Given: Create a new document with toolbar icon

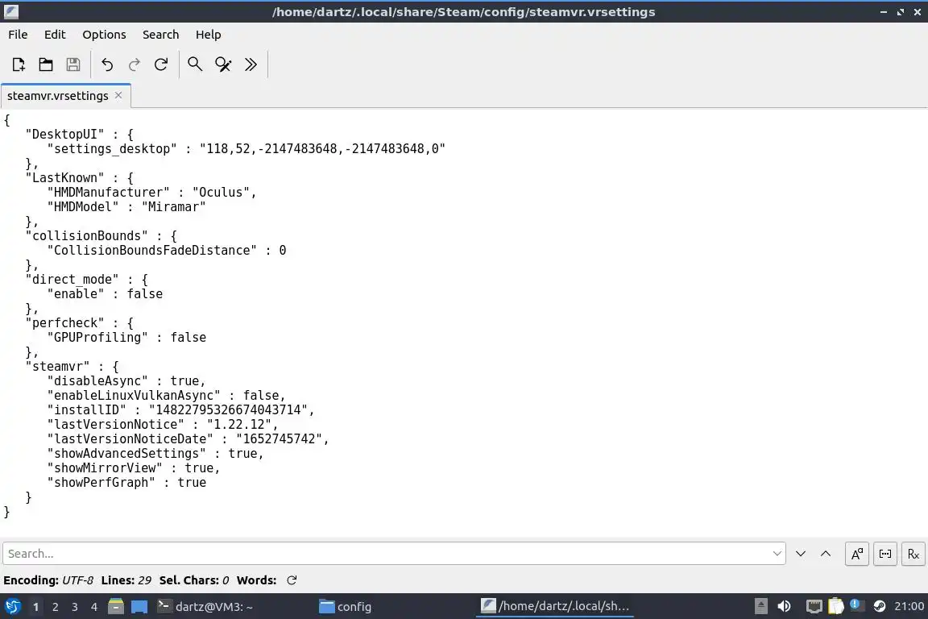Looking at the screenshot, I should (19, 64).
